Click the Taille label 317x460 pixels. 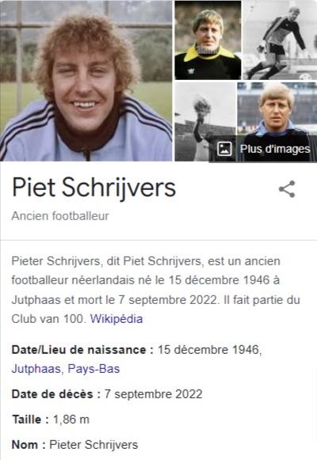(31, 419)
